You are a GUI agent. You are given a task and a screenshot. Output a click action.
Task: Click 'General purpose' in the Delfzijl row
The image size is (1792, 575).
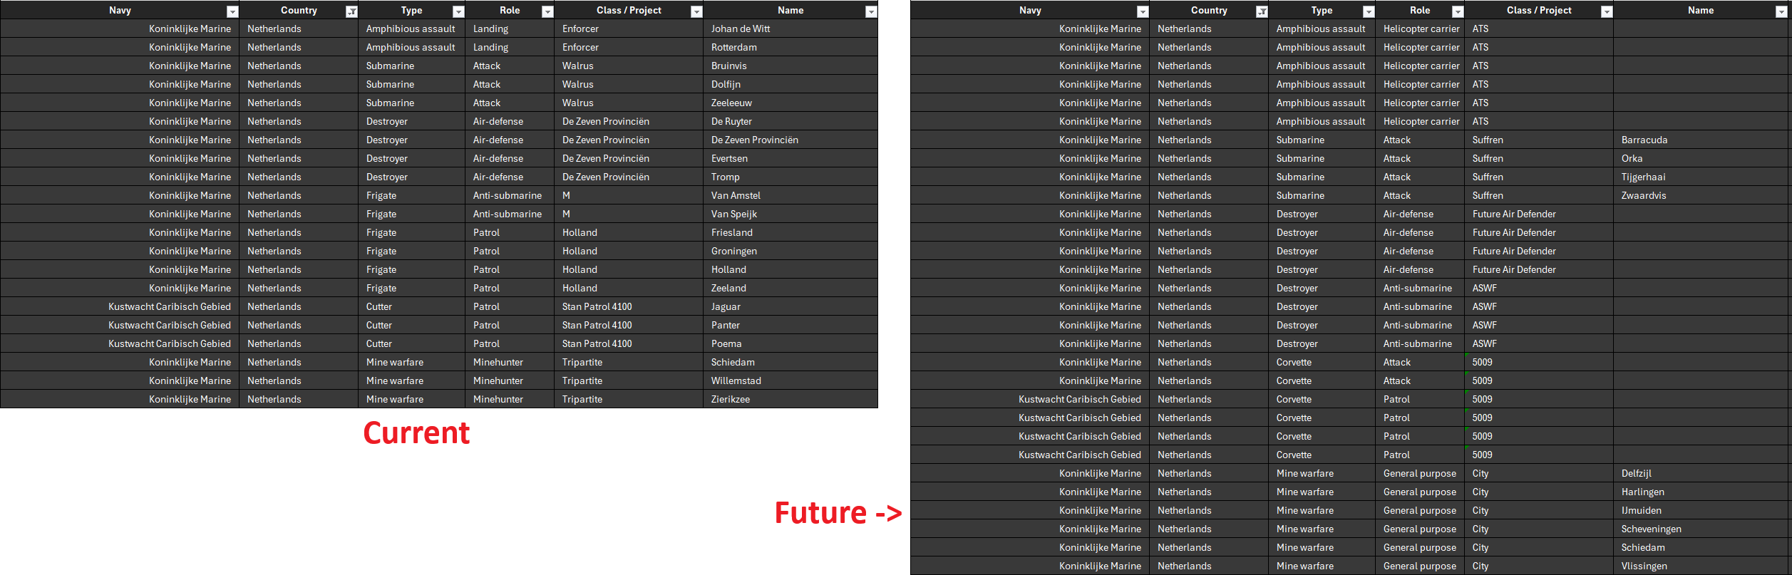pos(1419,473)
